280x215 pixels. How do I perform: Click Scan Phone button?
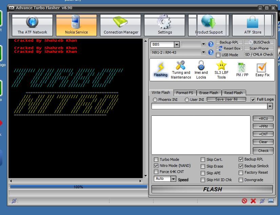[x=259, y=48]
